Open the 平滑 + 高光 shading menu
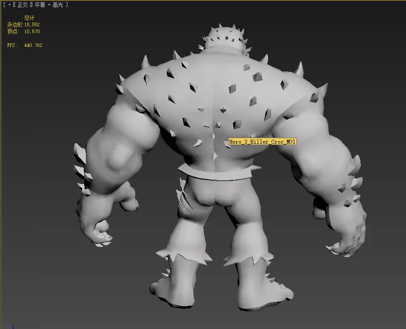 (49, 5)
